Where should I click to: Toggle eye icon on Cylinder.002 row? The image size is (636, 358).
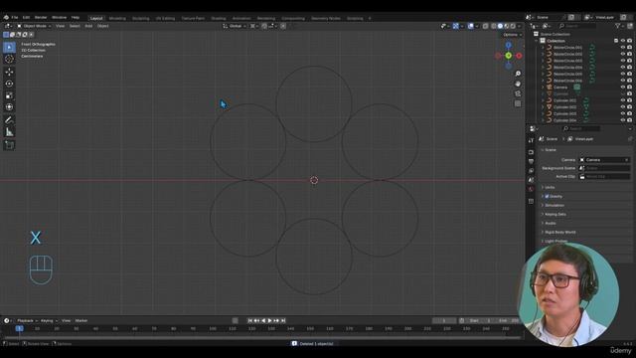[623, 106]
